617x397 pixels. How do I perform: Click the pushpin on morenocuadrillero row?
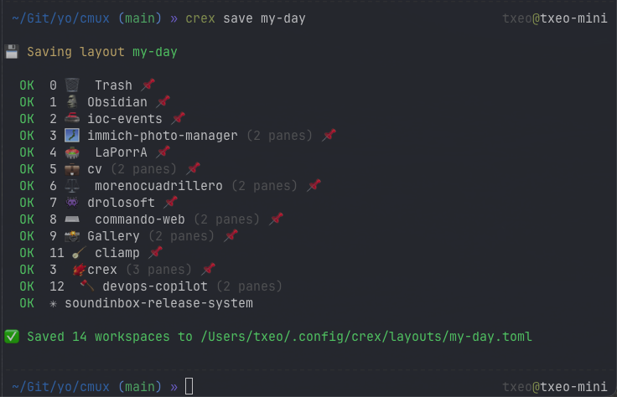(x=314, y=185)
